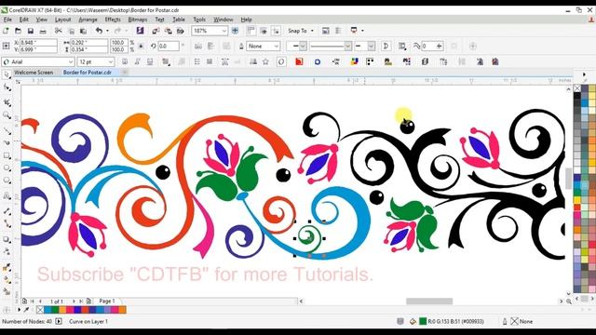This screenshot has width=596, height=335.
Task: Click the X position field
Action: (38, 43)
